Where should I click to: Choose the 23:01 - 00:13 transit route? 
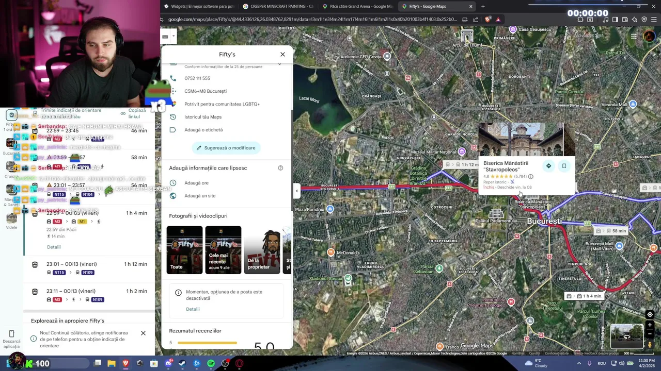pos(89,268)
